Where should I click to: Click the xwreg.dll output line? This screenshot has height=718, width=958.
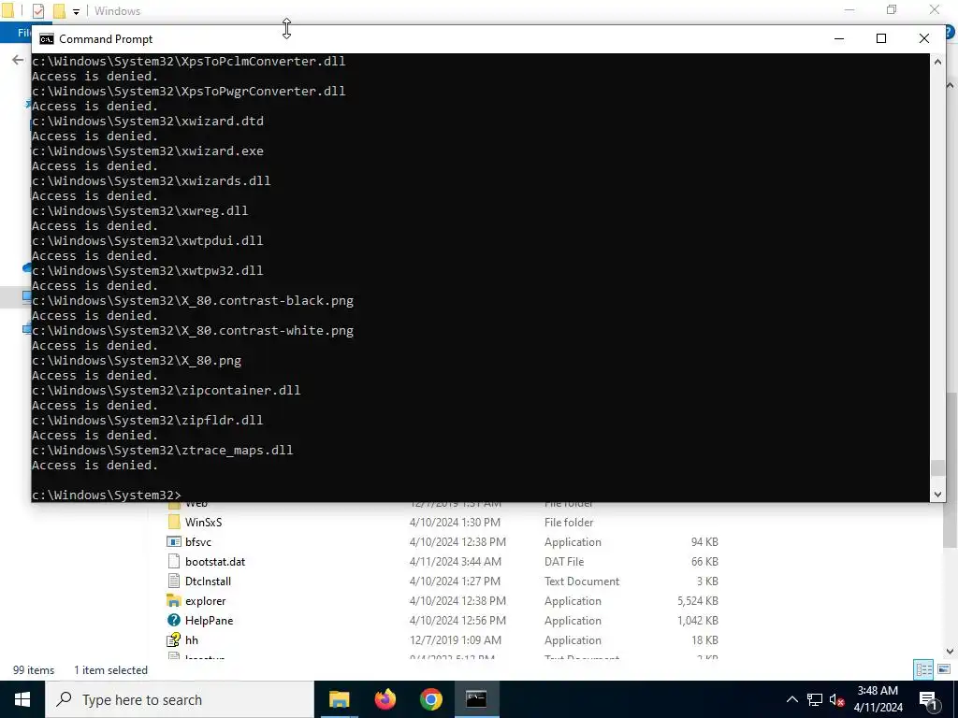coord(140,210)
